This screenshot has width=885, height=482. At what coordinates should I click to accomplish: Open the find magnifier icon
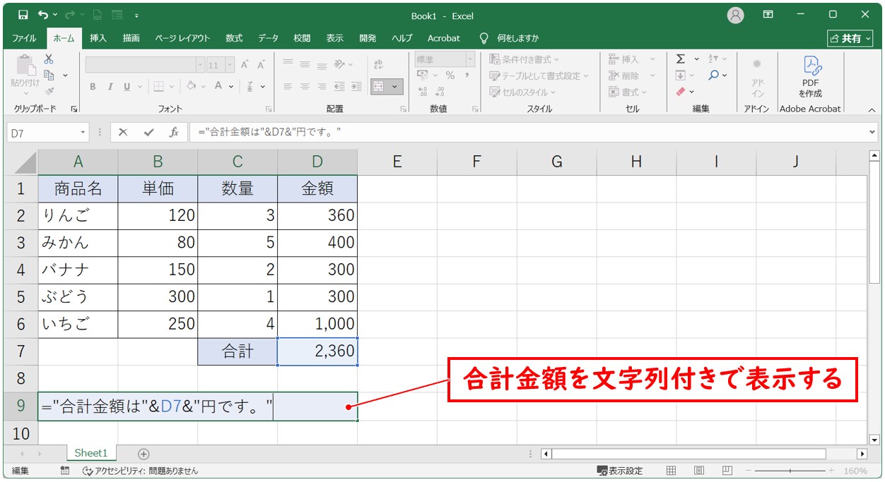[x=715, y=74]
